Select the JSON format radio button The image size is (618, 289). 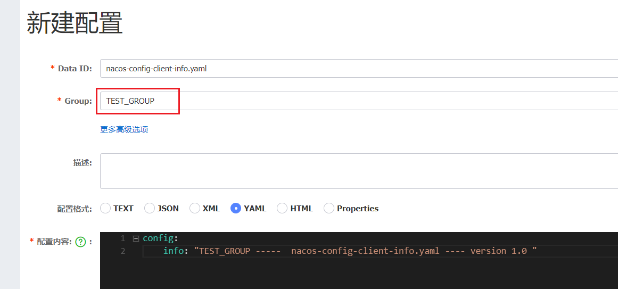(x=150, y=208)
